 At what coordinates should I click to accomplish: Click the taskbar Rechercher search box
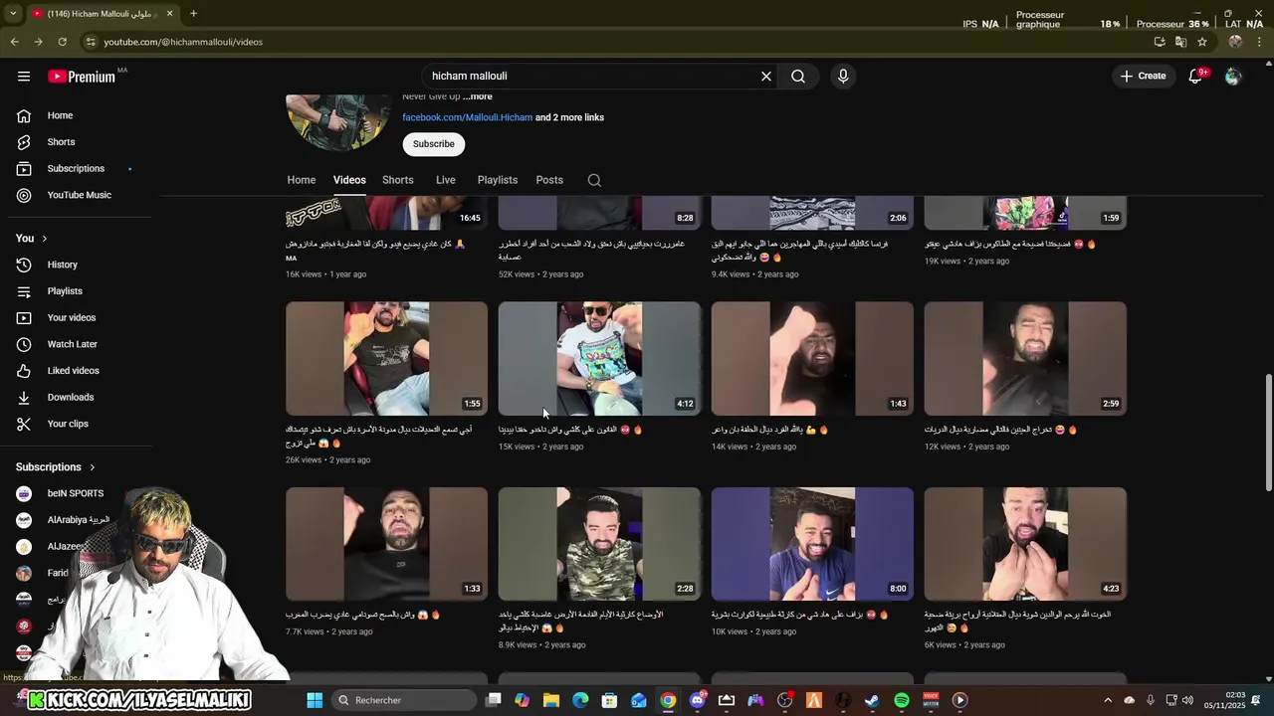[401, 700]
